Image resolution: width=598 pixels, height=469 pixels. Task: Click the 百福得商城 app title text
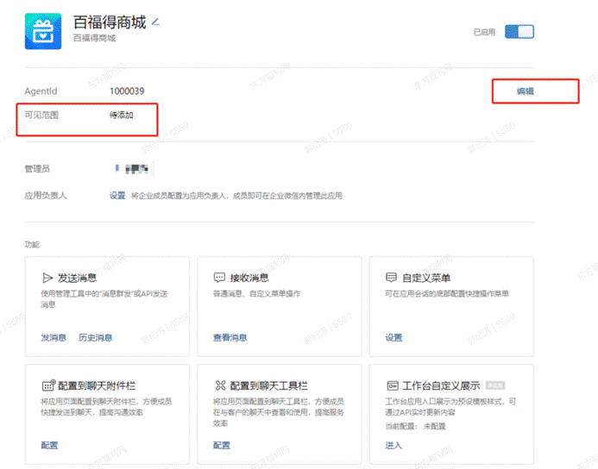click(110, 22)
